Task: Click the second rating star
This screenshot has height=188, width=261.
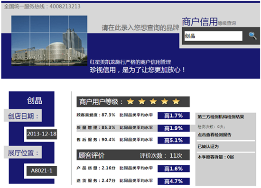Action: click(142, 101)
